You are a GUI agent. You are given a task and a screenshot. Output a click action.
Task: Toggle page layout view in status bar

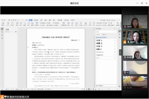point(89,89)
